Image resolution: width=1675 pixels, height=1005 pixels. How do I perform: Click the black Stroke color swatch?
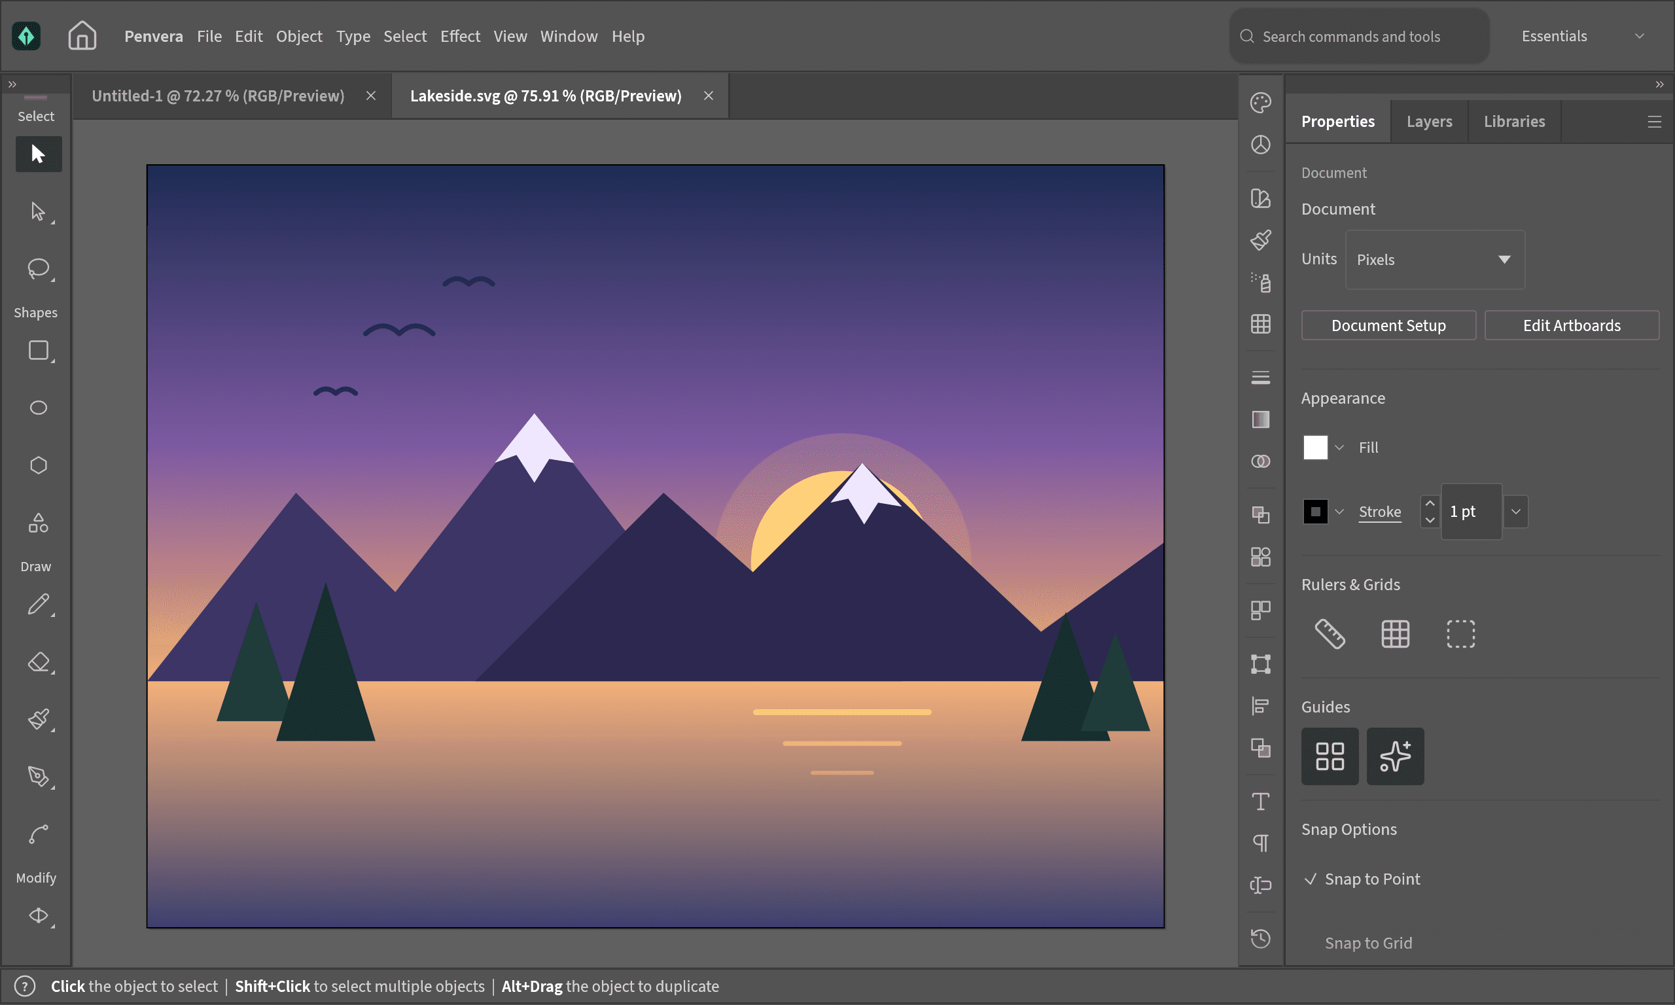[x=1316, y=512]
